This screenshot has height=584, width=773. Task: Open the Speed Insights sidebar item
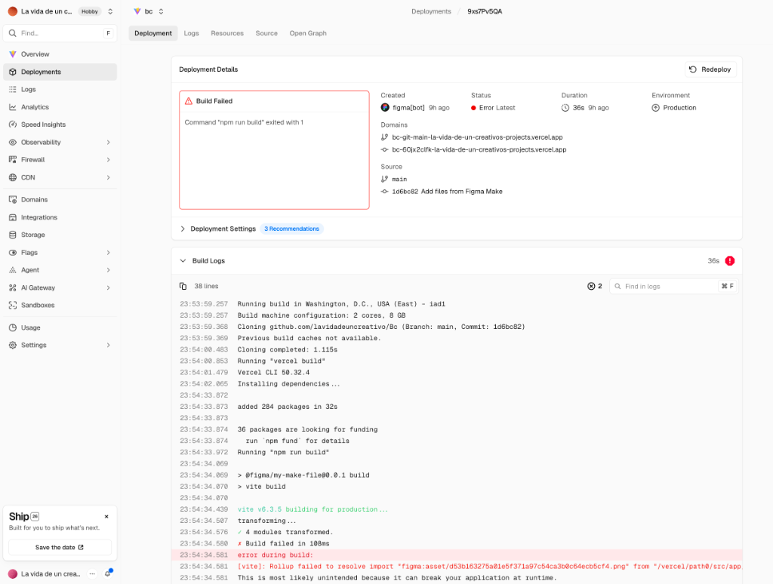tap(43, 124)
